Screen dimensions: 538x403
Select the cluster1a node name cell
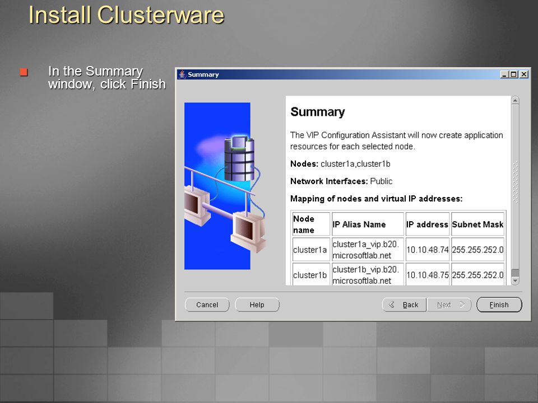click(x=310, y=250)
